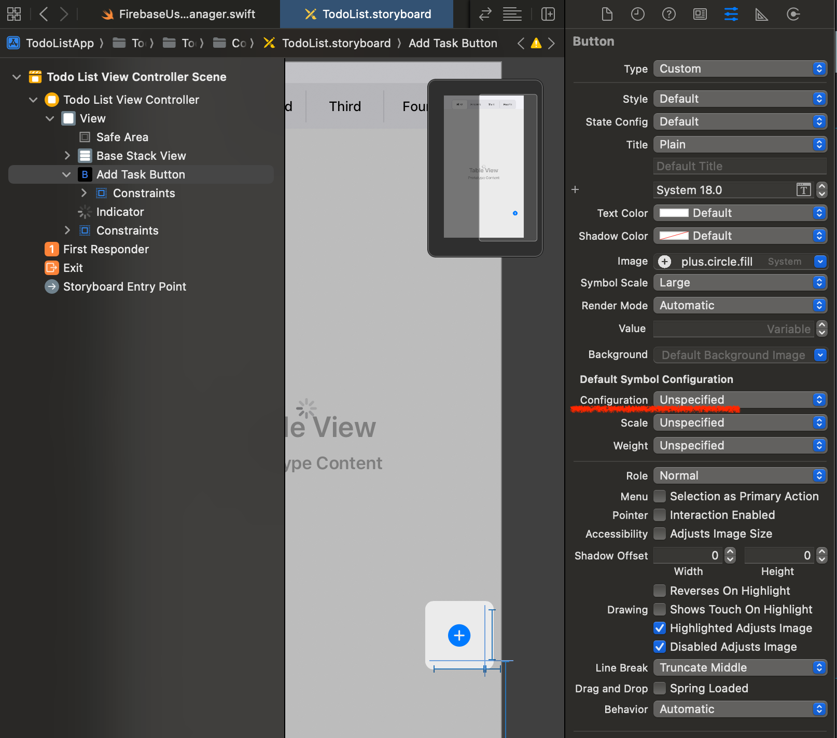Expand Constraints under Add Task Button
The width and height of the screenshot is (837, 738).
83,193
